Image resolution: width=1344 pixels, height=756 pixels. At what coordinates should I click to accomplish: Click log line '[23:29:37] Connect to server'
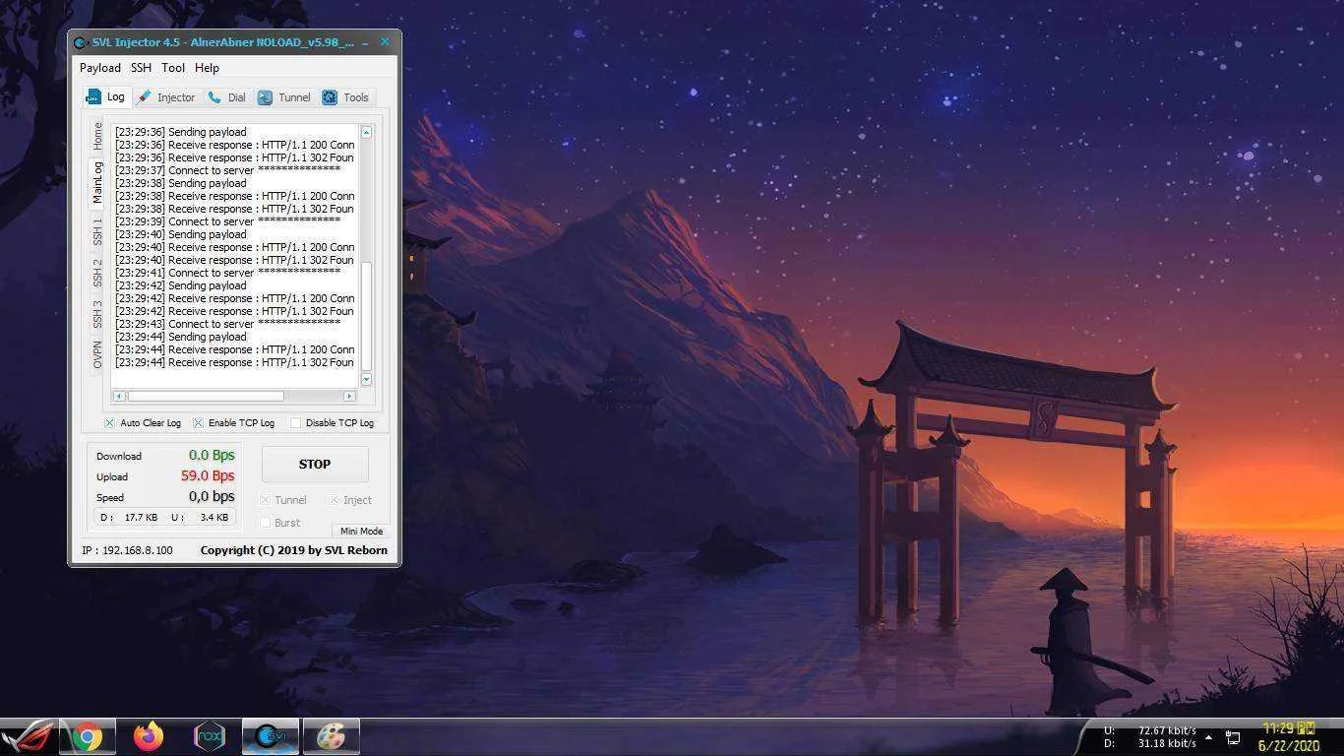227,170
